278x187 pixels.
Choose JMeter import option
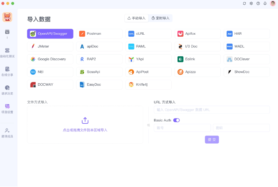pos(50,47)
